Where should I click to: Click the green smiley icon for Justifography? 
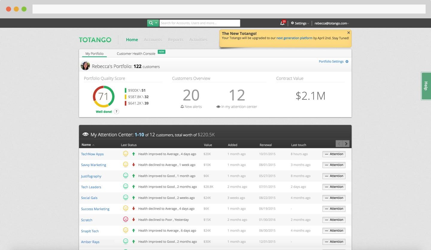tap(126, 175)
